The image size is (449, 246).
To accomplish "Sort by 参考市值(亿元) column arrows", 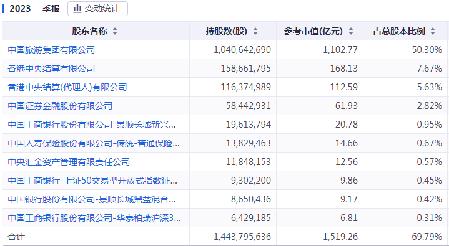I will point(351,31).
